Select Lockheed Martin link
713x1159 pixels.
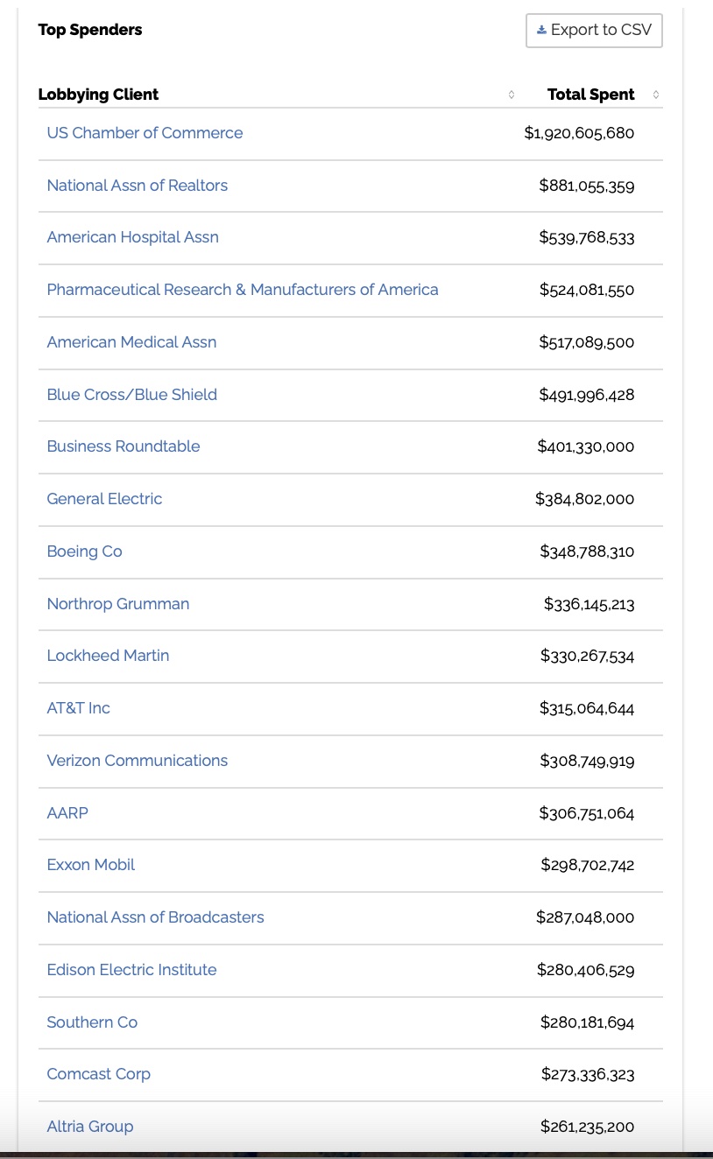(x=108, y=656)
